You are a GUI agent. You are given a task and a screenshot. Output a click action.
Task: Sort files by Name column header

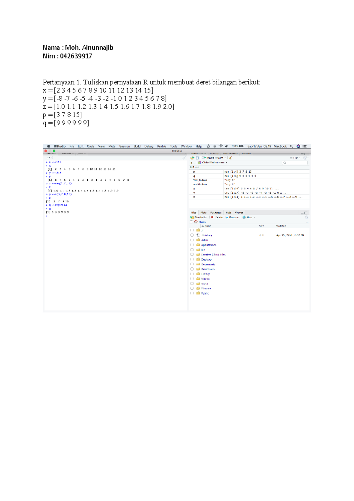(x=208, y=226)
